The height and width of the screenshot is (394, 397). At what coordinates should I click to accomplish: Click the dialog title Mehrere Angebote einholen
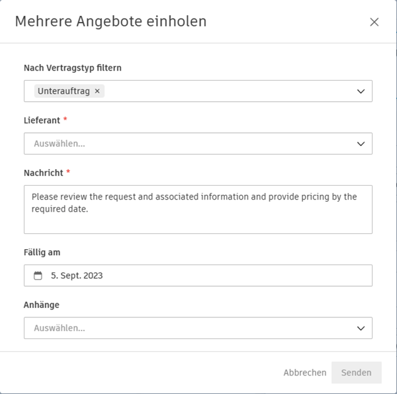[111, 21]
